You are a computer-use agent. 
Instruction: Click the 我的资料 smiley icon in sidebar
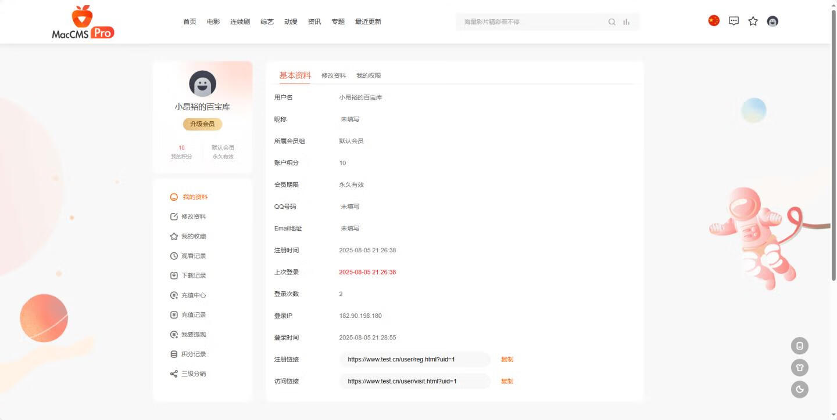pyautogui.click(x=174, y=197)
